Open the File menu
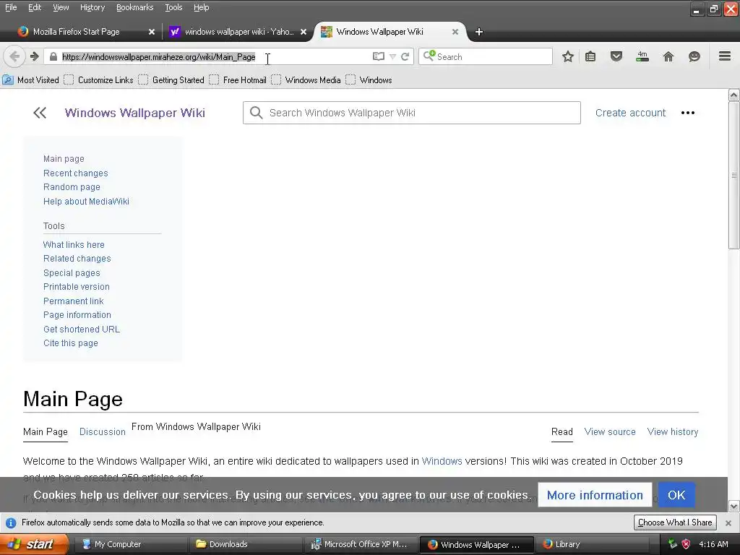The image size is (740, 555). point(11,7)
